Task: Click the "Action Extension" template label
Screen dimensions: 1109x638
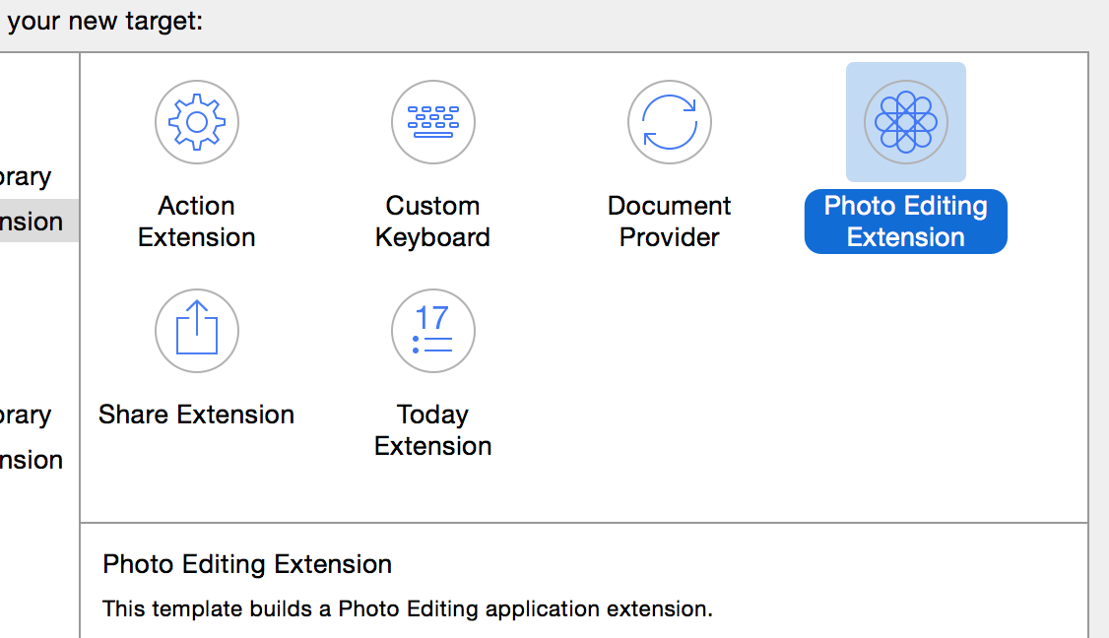Action: tap(197, 222)
